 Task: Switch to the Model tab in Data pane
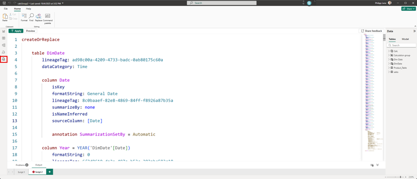pos(405,39)
